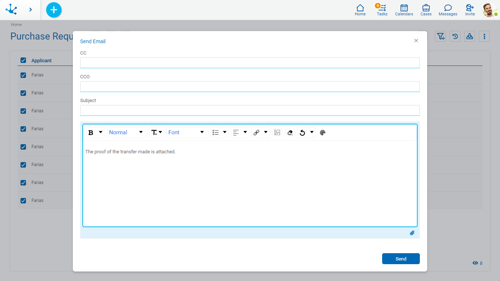
Task: Click the Home breadcrumb link
Action: tap(16, 25)
